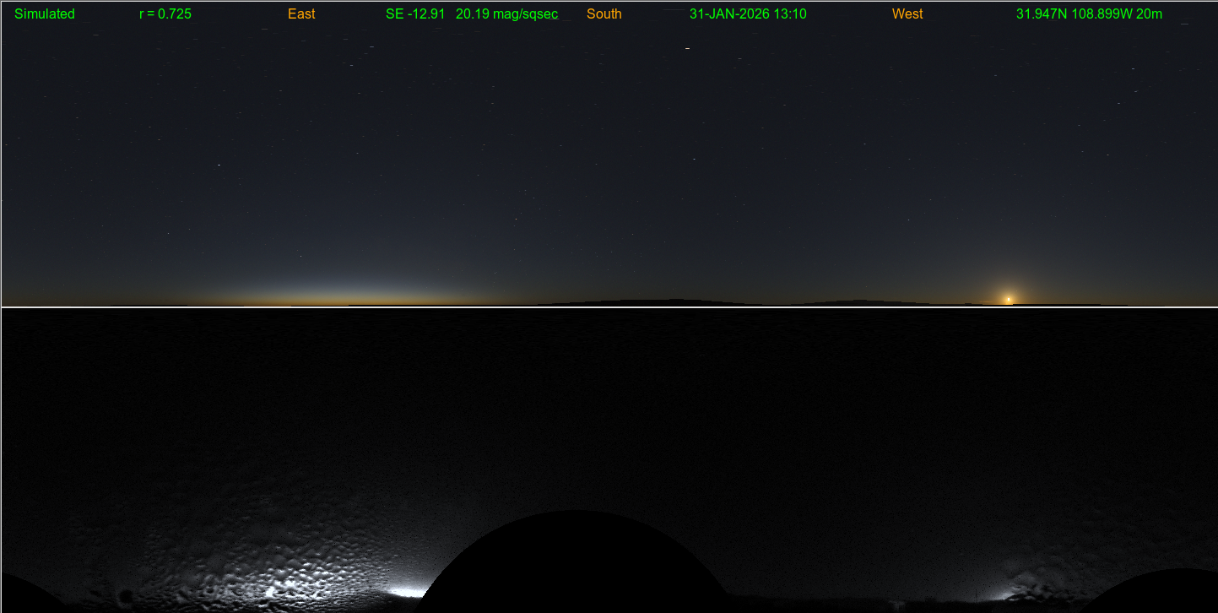Select the "West" compass direction label

tap(907, 14)
